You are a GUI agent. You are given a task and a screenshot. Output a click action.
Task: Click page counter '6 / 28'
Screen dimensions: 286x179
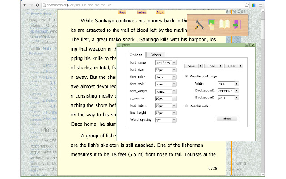pos(213,168)
